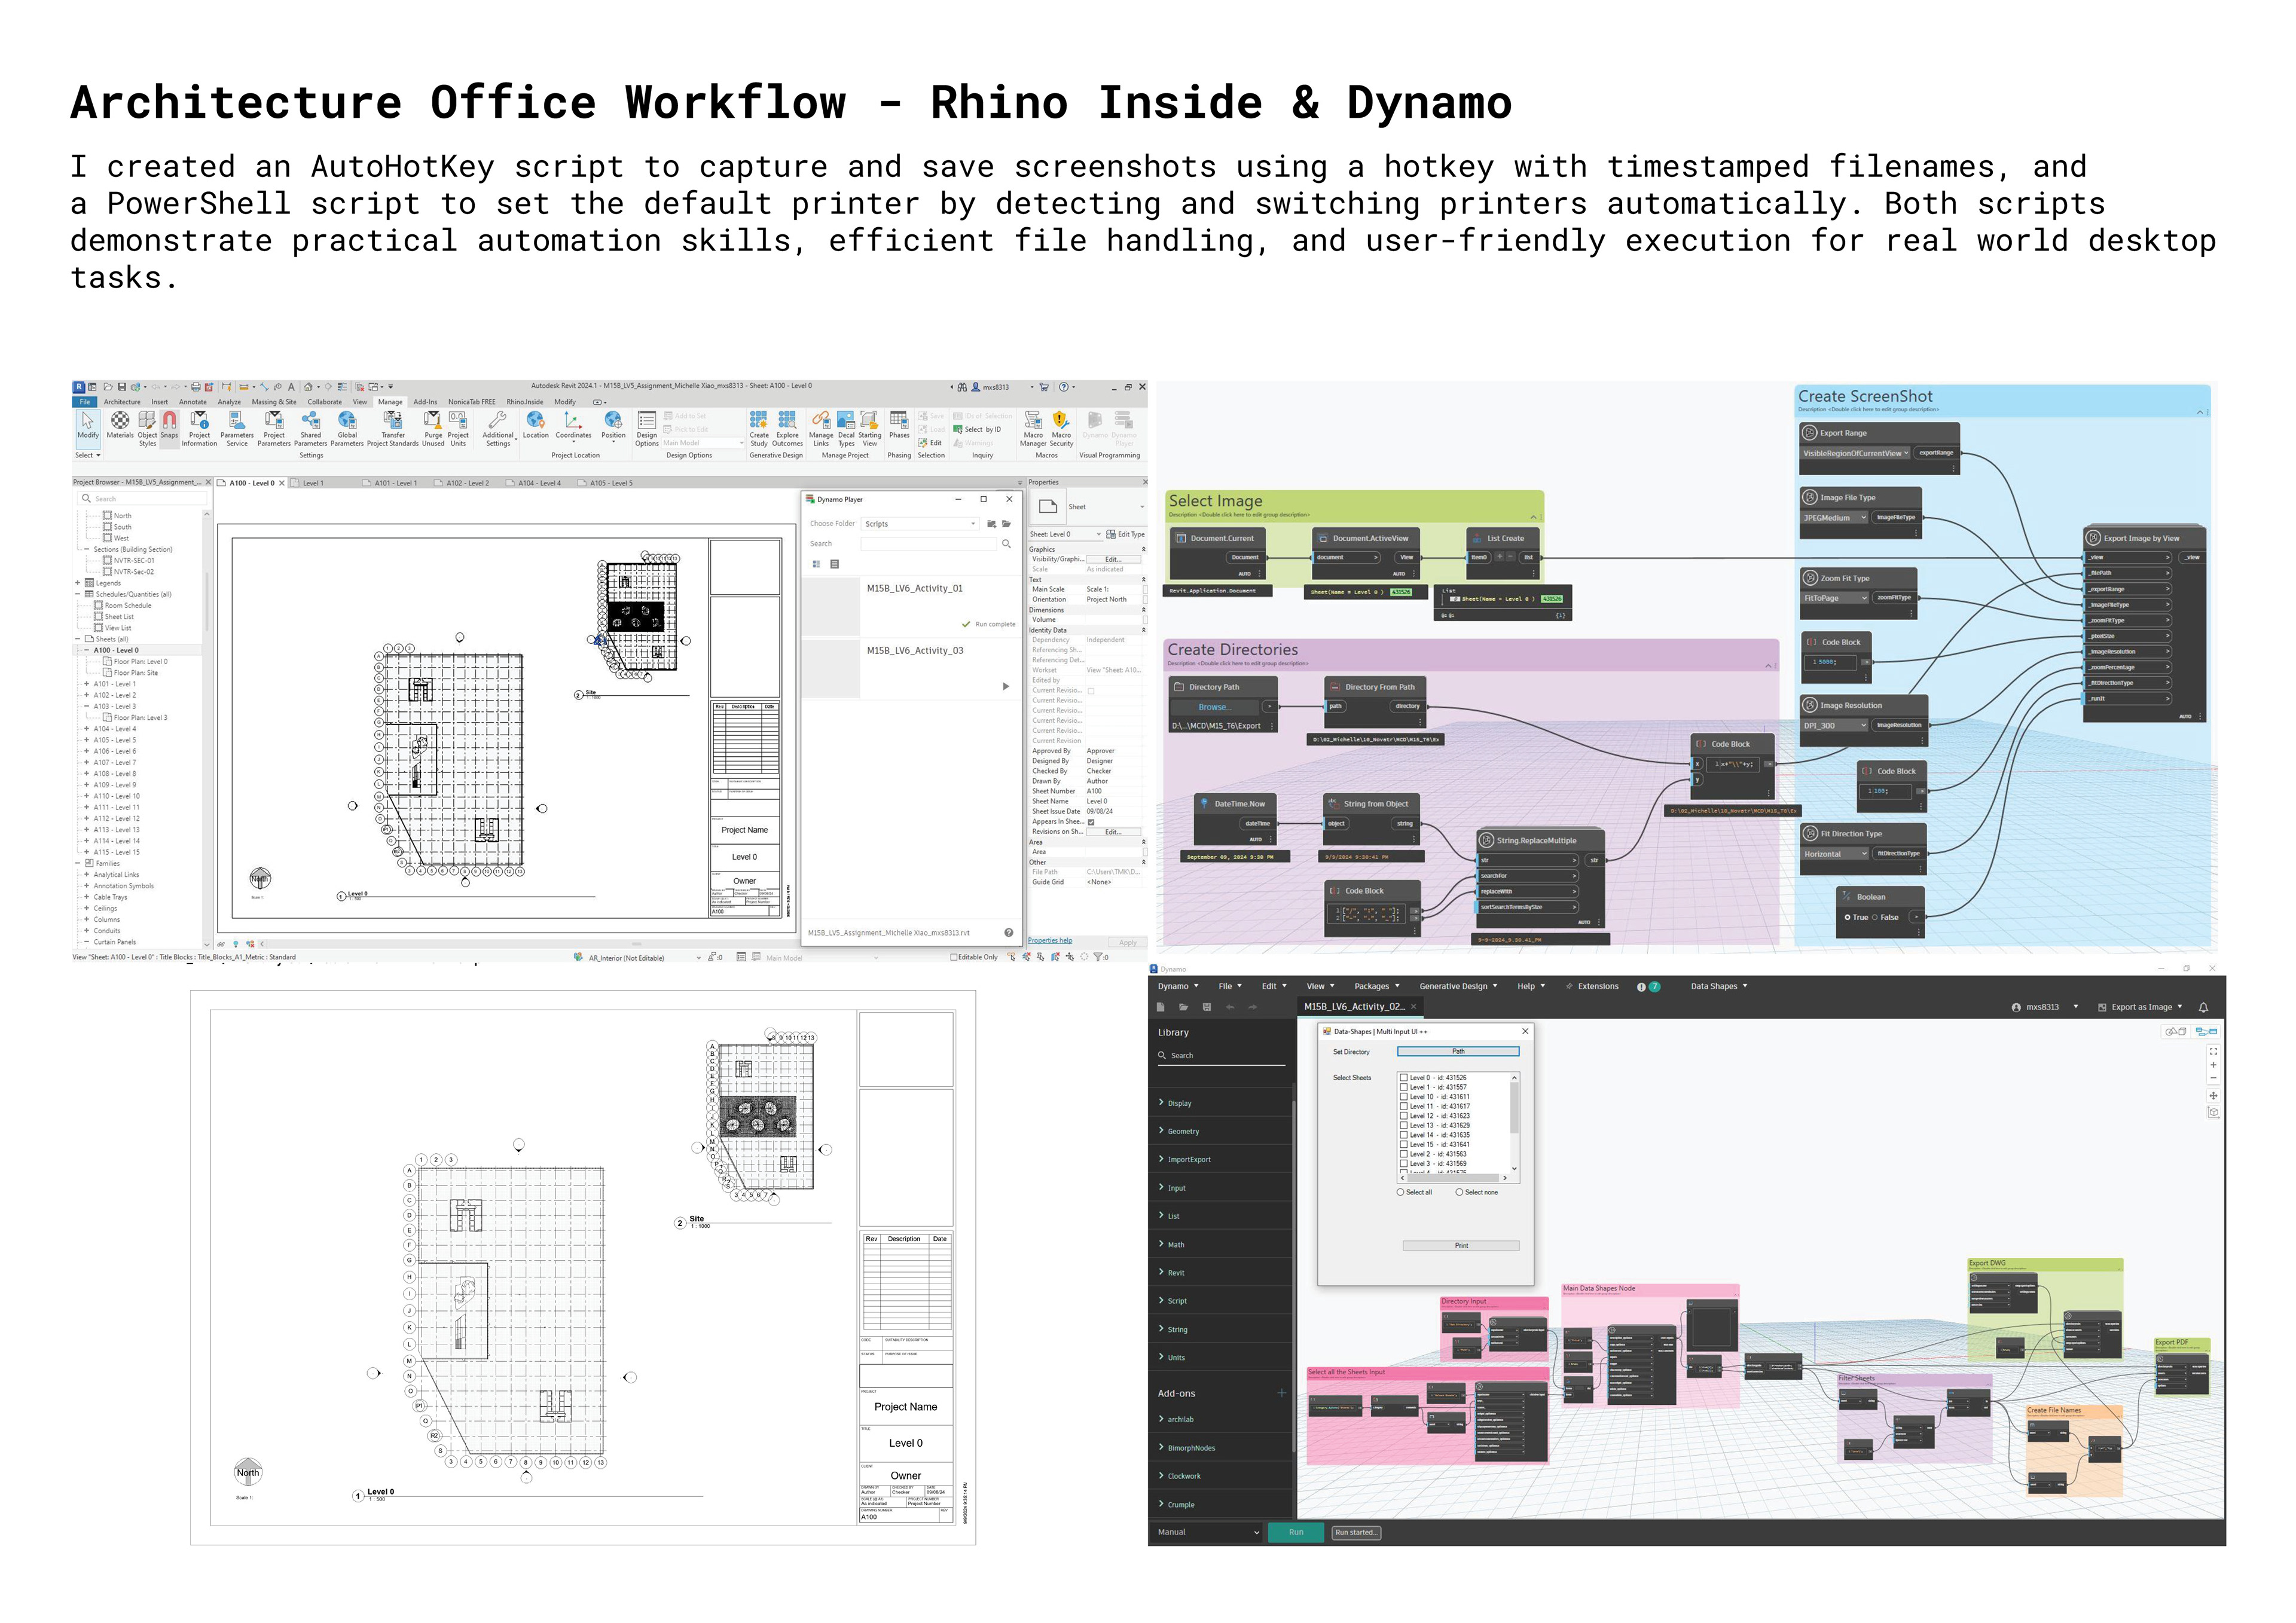Click the green Run button
The height and width of the screenshot is (1623, 2296).
point(1296,1532)
